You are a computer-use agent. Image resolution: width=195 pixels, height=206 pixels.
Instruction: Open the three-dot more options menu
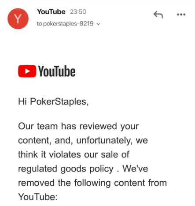[x=181, y=15]
